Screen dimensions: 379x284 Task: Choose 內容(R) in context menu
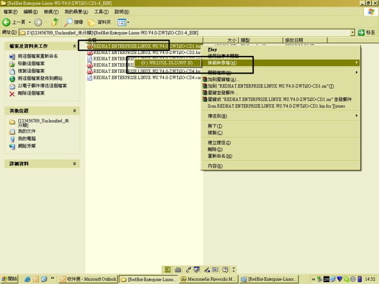pyautogui.click(x=280, y=166)
